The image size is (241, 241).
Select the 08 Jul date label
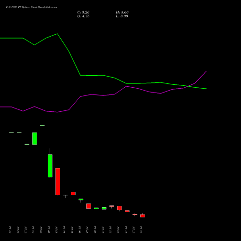tap(33, 230)
